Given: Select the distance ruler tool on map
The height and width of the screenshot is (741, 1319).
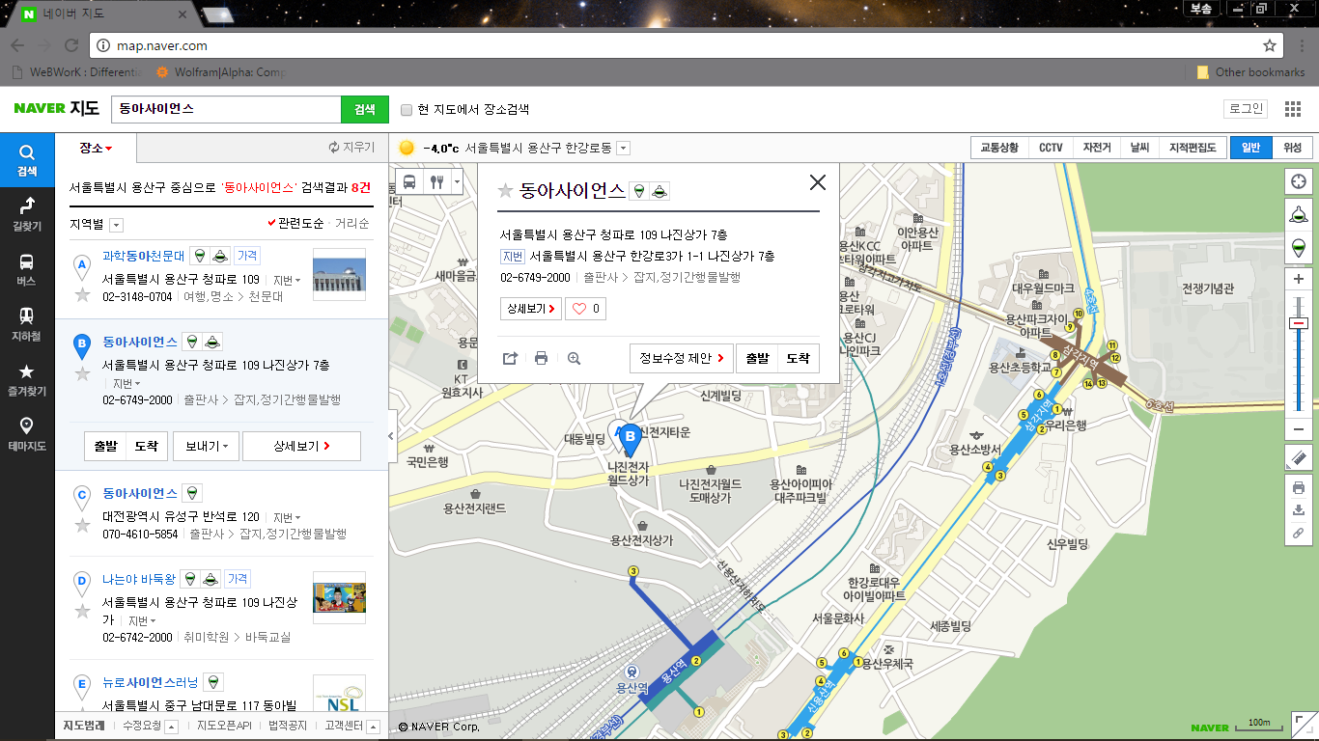Looking at the screenshot, I should [x=1299, y=457].
